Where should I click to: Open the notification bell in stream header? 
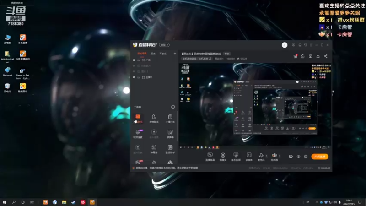tap(318, 56)
